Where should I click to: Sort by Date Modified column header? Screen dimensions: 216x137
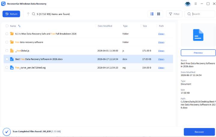click(105, 26)
